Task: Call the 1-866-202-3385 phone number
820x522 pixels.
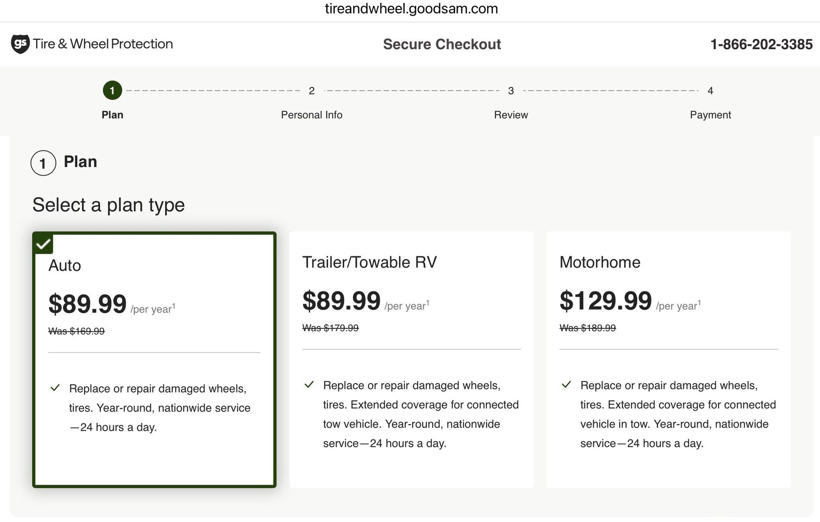Action: click(761, 44)
